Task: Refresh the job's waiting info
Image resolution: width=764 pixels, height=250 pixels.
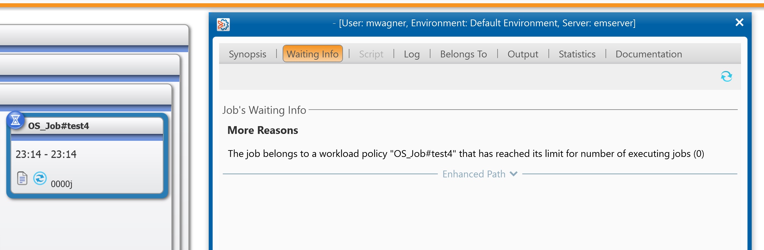Action: pos(726,77)
